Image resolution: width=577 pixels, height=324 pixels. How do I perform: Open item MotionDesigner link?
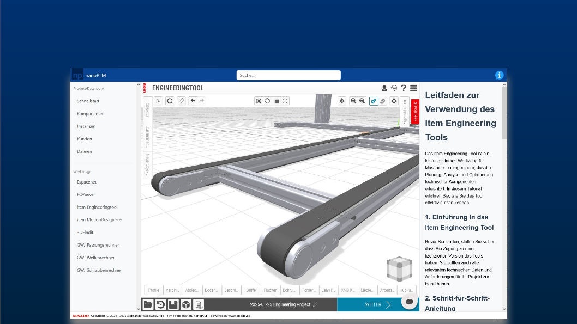click(x=99, y=219)
